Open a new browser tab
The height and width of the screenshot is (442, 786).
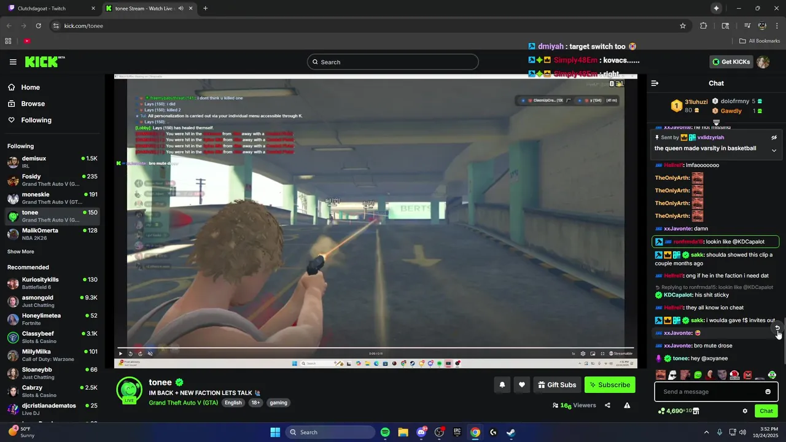[205, 9]
